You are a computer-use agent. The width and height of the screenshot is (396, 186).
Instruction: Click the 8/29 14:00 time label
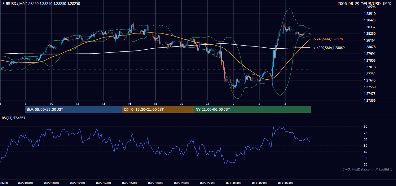[x=103, y=183]
